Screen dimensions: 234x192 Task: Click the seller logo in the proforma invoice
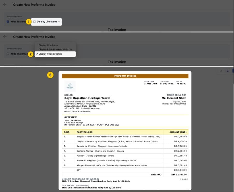pos(70,86)
